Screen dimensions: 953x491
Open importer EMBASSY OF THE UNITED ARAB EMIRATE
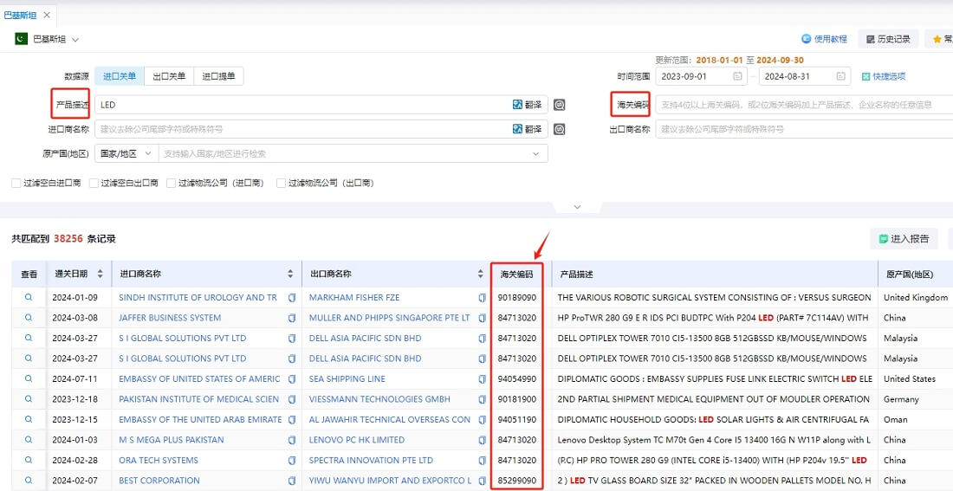[200, 419]
